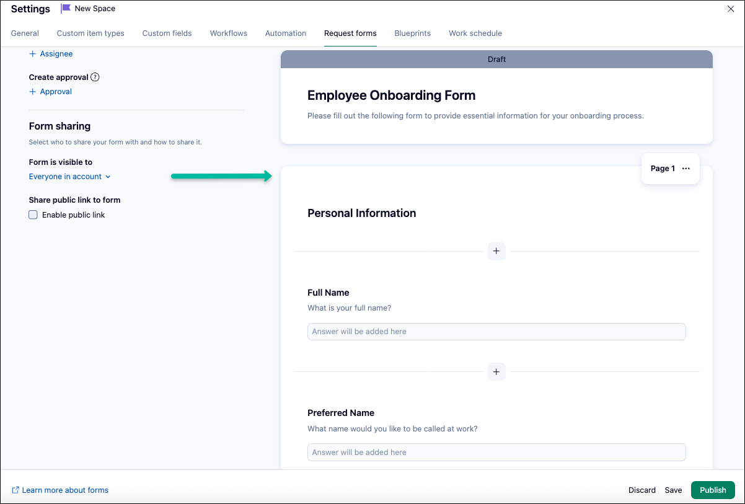The image size is (745, 504).
Task: Click the Full Name answer field
Action: click(496, 332)
